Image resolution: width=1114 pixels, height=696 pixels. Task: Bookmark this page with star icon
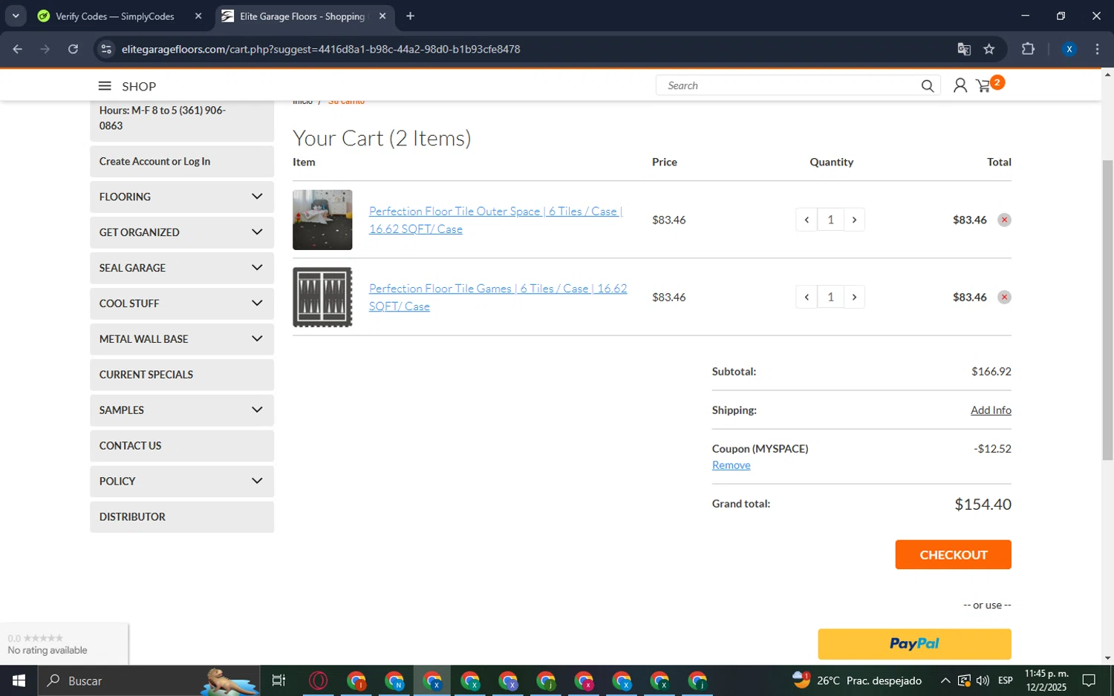(x=988, y=49)
